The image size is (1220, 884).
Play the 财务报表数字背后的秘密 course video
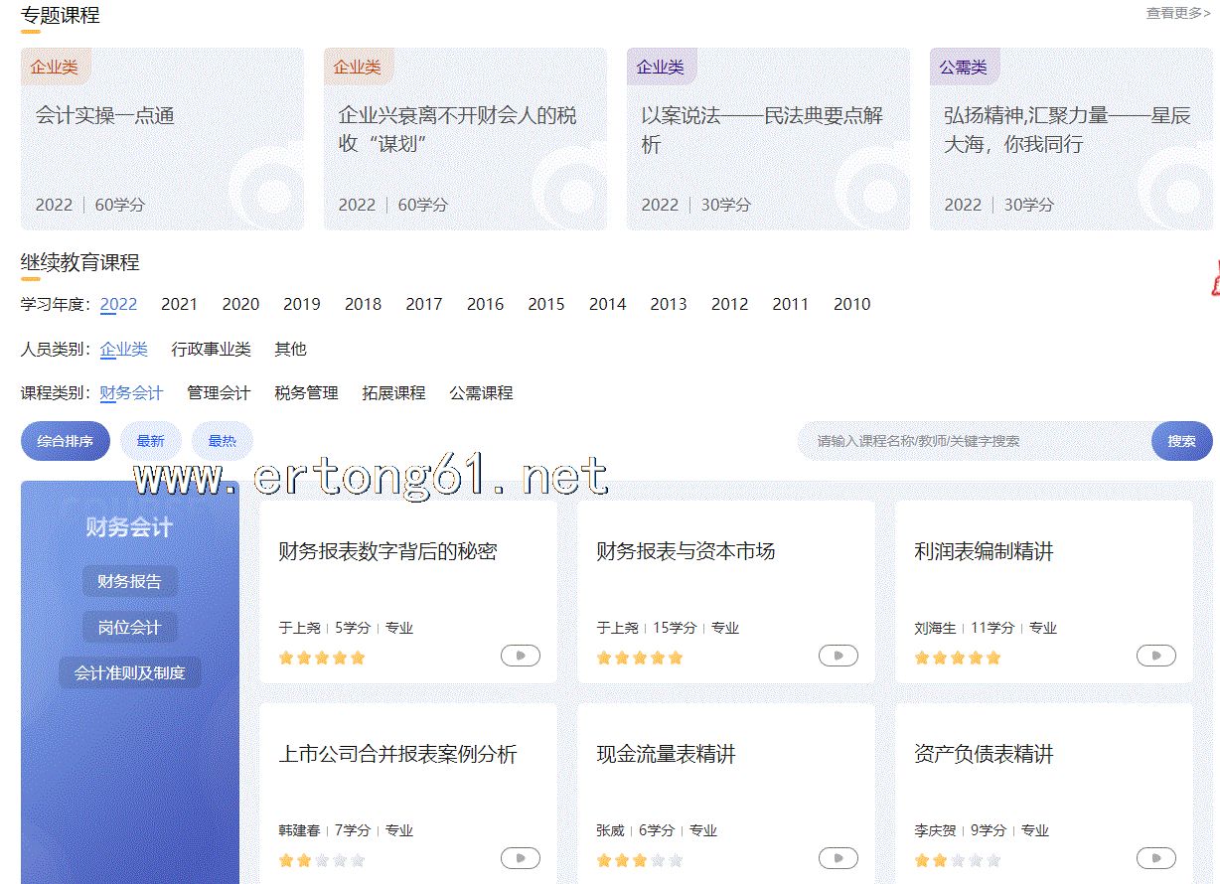521,656
